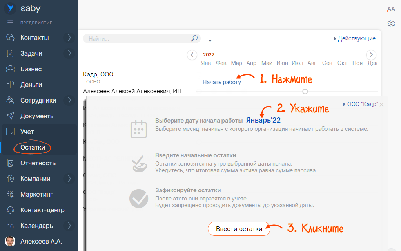Image resolution: width=401 pixels, height=251 pixels.
Task: Open the Действующие filter dropdown
Action: coord(355,38)
